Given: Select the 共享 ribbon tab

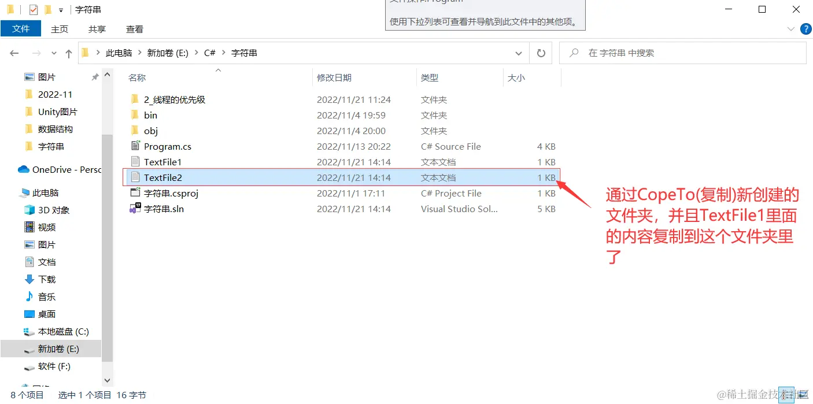Looking at the screenshot, I should coord(97,28).
